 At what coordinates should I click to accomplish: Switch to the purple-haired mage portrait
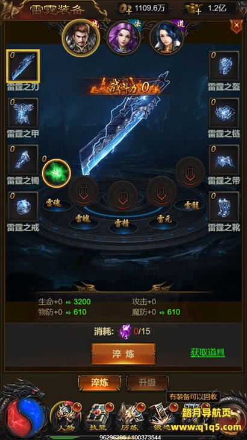(123, 38)
